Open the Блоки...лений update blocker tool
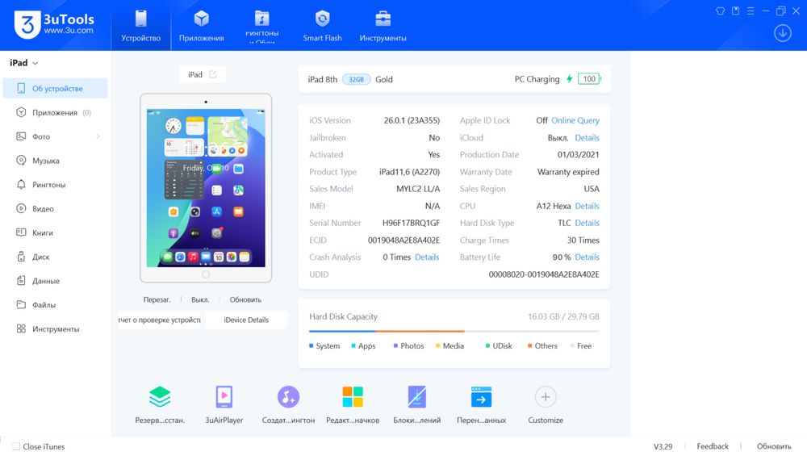The image size is (807, 456). tap(417, 397)
